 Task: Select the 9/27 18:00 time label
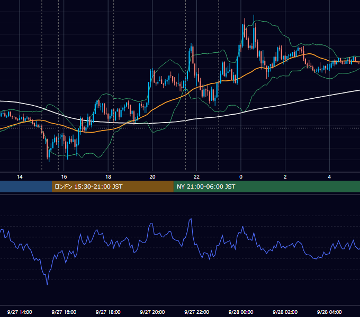108,312
